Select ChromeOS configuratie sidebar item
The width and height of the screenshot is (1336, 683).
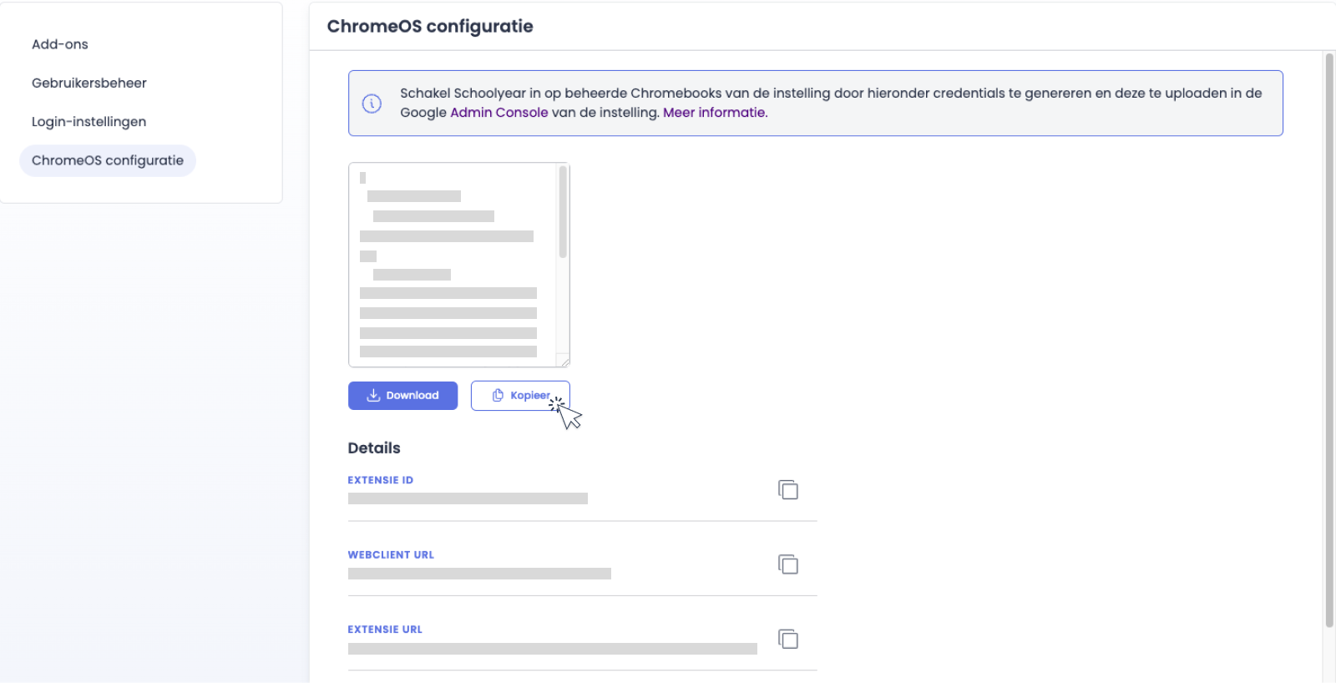[108, 160]
